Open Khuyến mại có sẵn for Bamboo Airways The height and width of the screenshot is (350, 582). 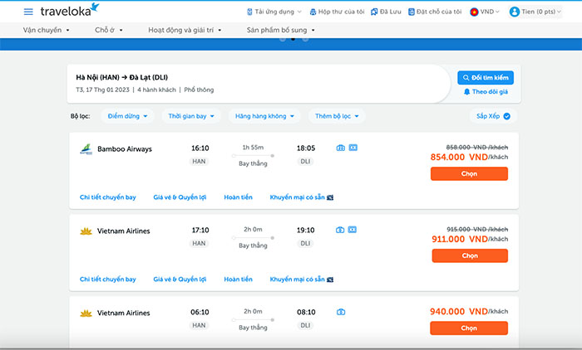(301, 197)
